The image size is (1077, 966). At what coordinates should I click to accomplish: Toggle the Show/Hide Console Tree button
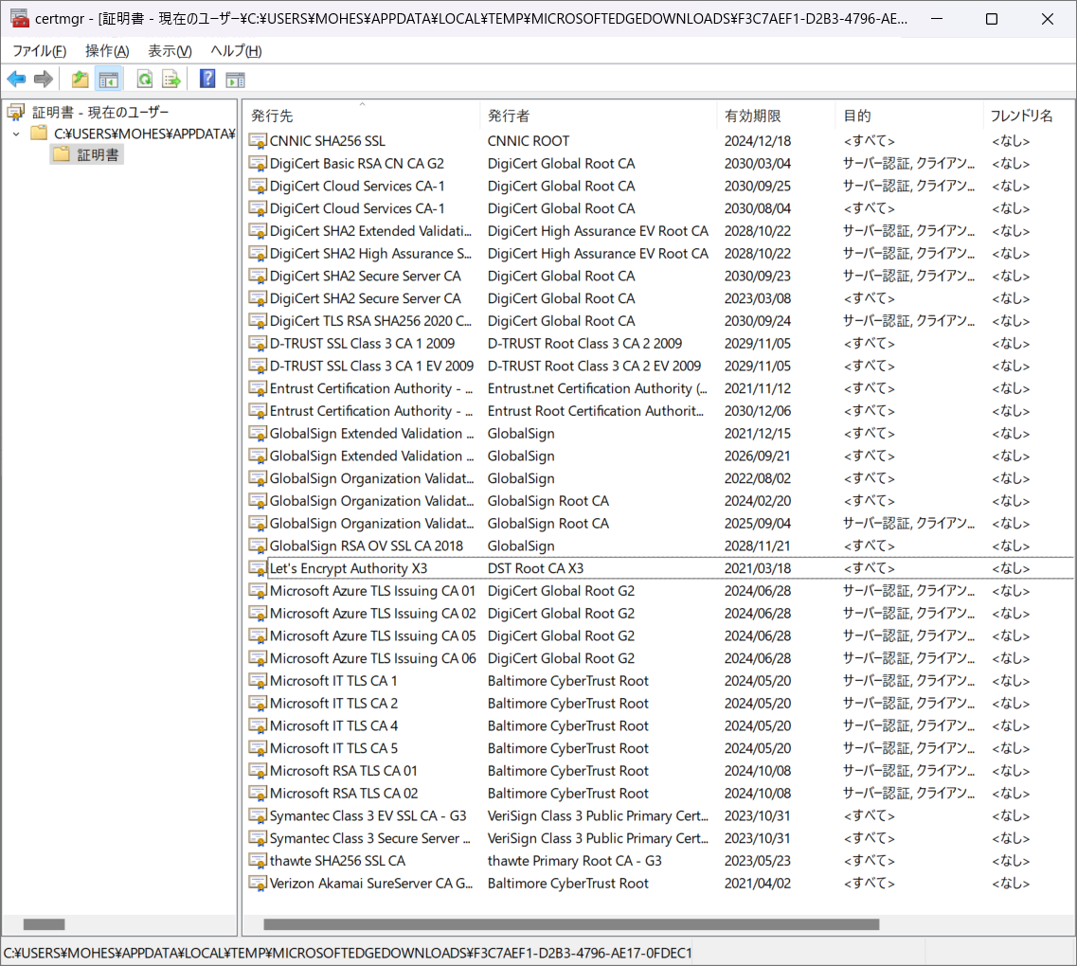pos(109,79)
